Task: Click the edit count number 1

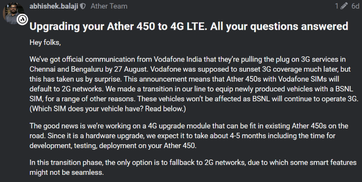Action: 337,6
